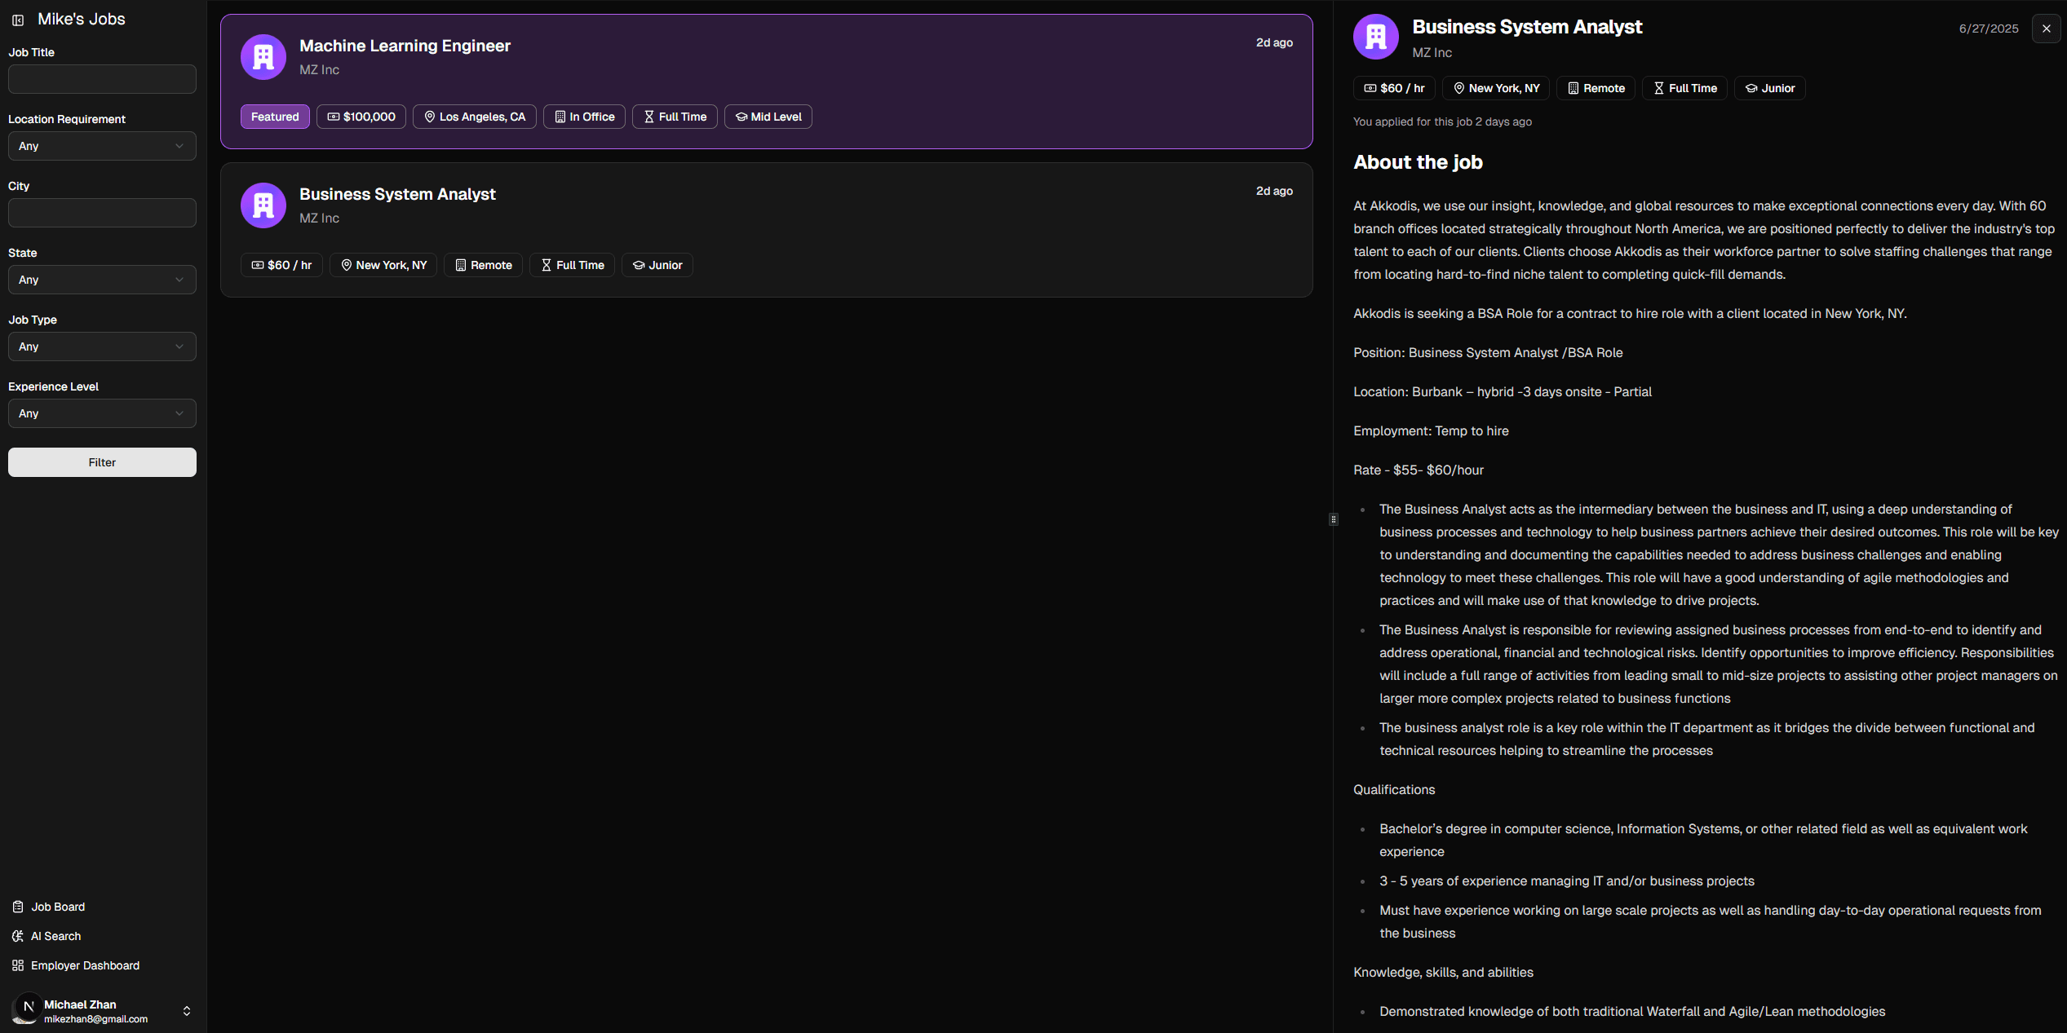Click the $60 / hr tag in detail panel
The height and width of the screenshot is (1033, 2067).
coord(1394,88)
